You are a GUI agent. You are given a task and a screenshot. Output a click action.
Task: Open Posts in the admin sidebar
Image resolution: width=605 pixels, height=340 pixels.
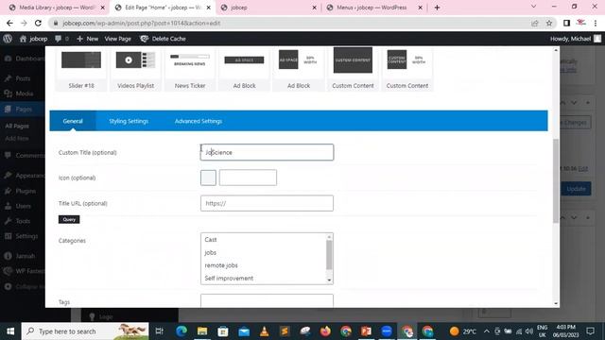point(23,78)
